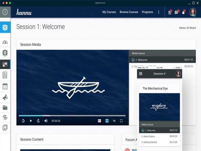Open the files folder icon in sidebar
201x151 pixels.
[x=5, y=107]
